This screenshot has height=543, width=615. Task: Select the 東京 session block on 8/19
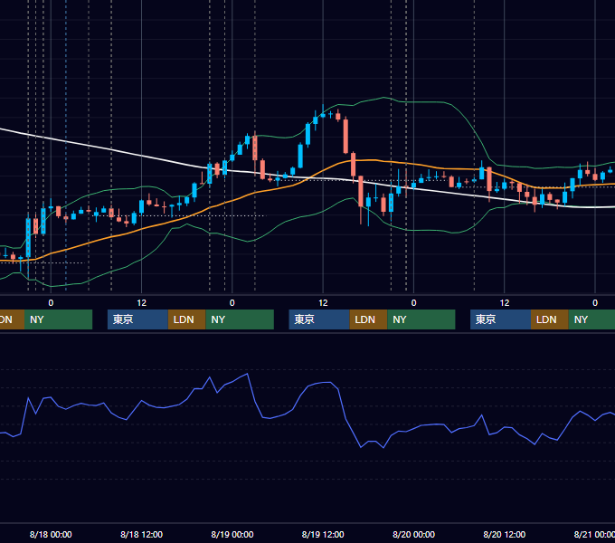[319, 319]
